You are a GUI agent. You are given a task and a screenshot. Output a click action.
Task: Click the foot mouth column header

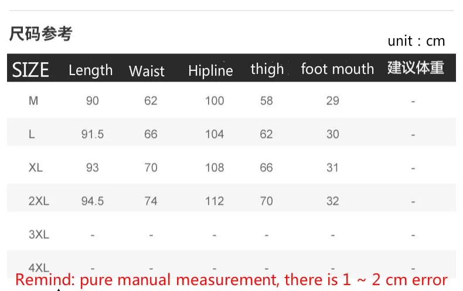coord(337,69)
